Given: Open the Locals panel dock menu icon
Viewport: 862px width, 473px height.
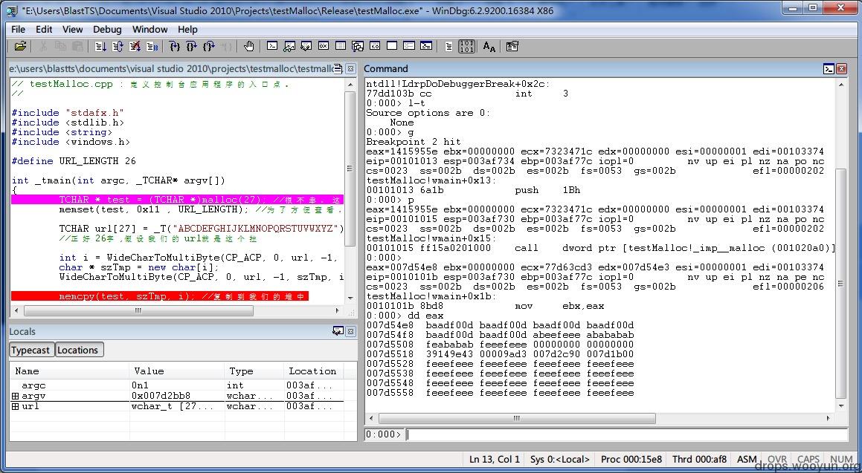Looking at the screenshot, I should [338, 331].
